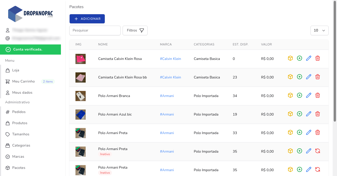Open box icon for Polo Armani Branca

click(290, 95)
